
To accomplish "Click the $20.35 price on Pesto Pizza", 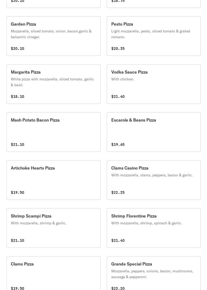I will (x=118, y=49).
